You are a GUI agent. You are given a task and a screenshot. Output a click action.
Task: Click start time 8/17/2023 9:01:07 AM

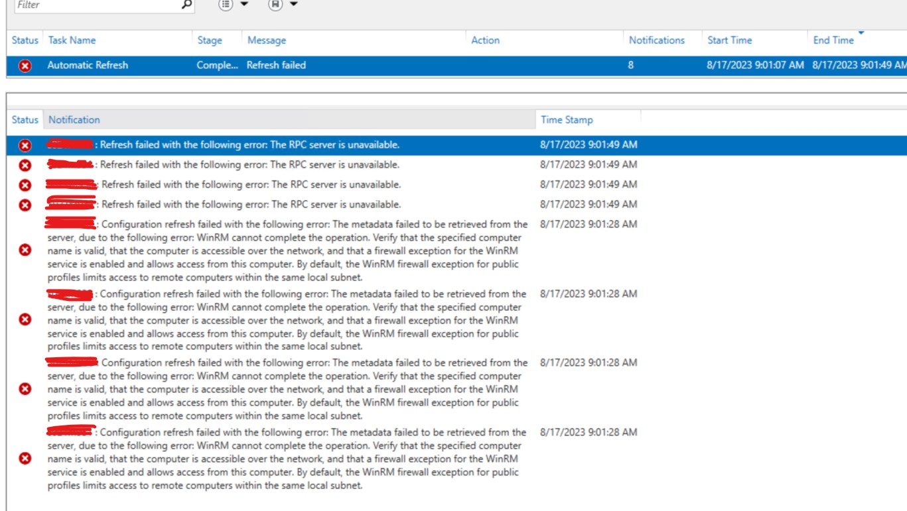click(756, 66)
